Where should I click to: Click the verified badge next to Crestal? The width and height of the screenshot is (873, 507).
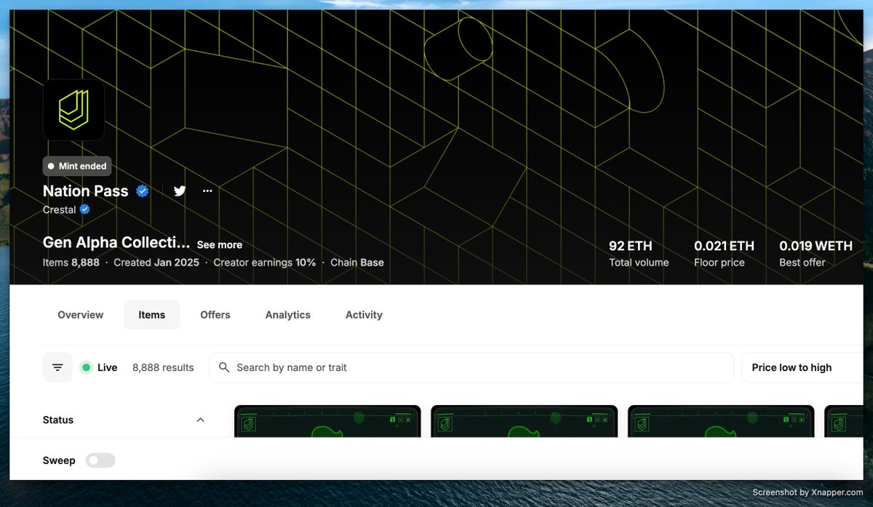[84, 209]
